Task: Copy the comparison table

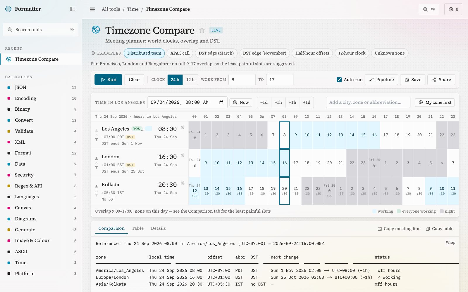Action: [440, 229]
